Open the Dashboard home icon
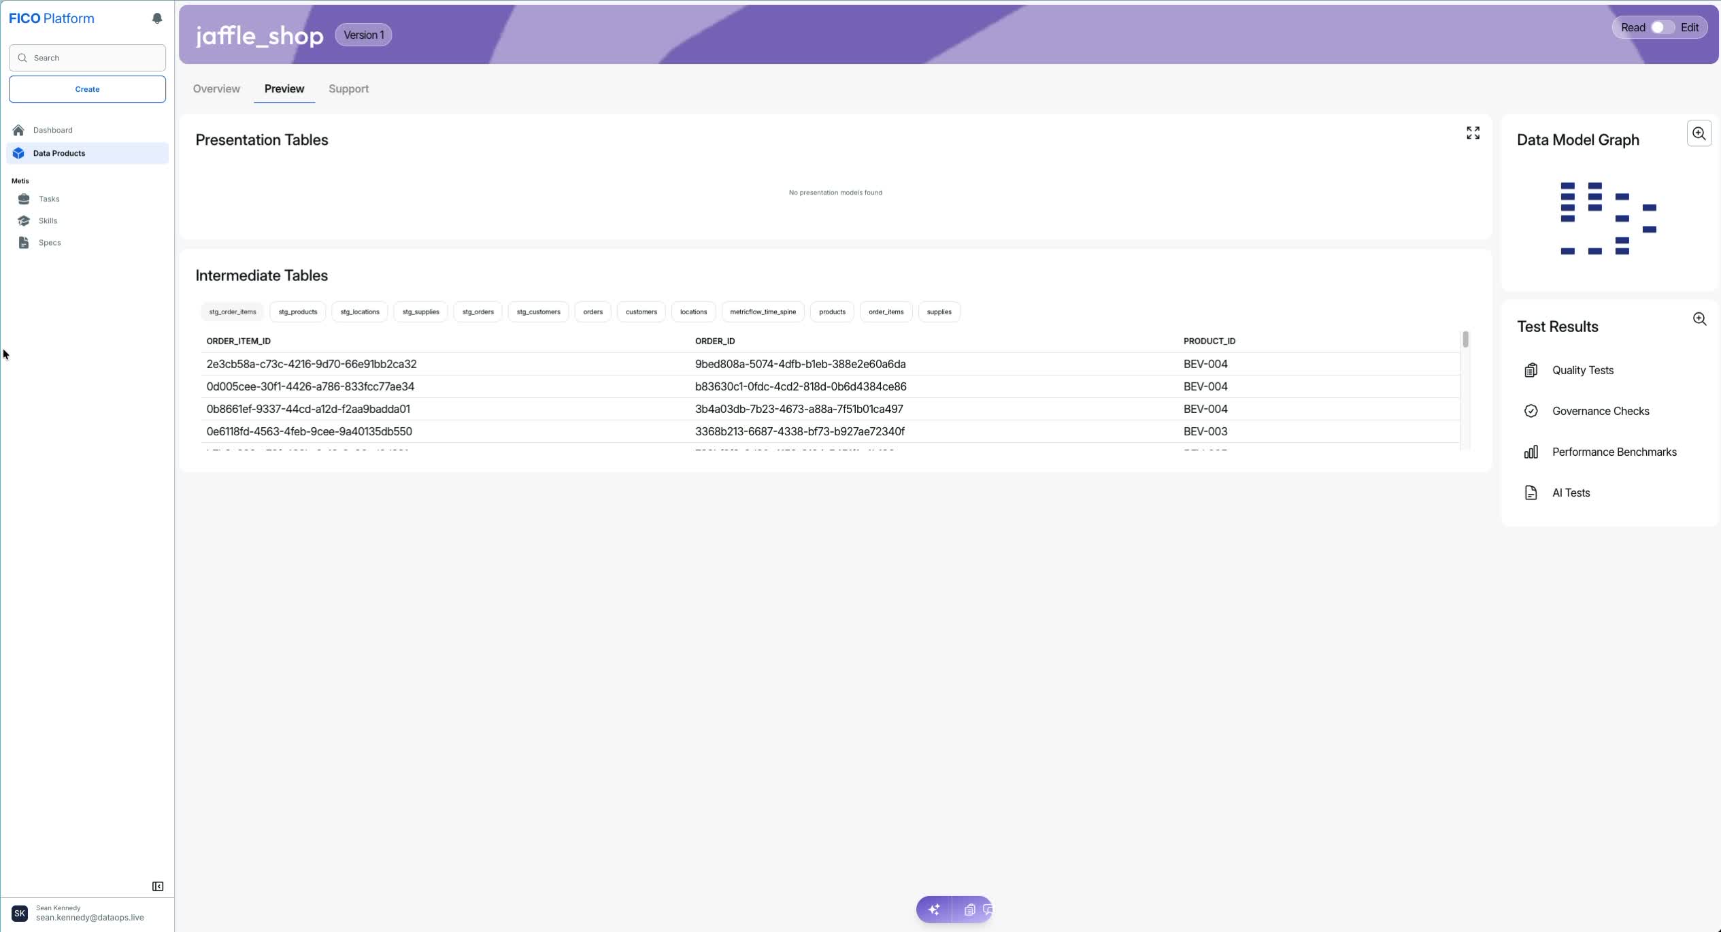The height and width of the screenshot is (932, 1721). [18, 130]
